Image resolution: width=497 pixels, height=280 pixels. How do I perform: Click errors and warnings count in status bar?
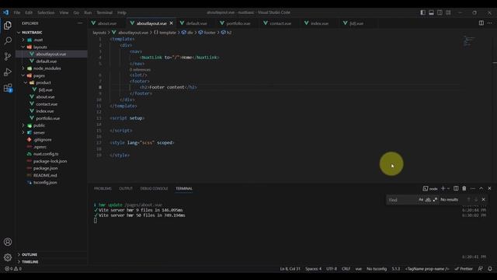[x=13, y=268]
